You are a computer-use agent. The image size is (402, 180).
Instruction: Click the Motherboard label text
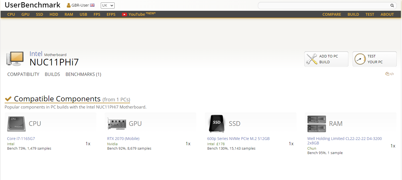coord(55,55)
